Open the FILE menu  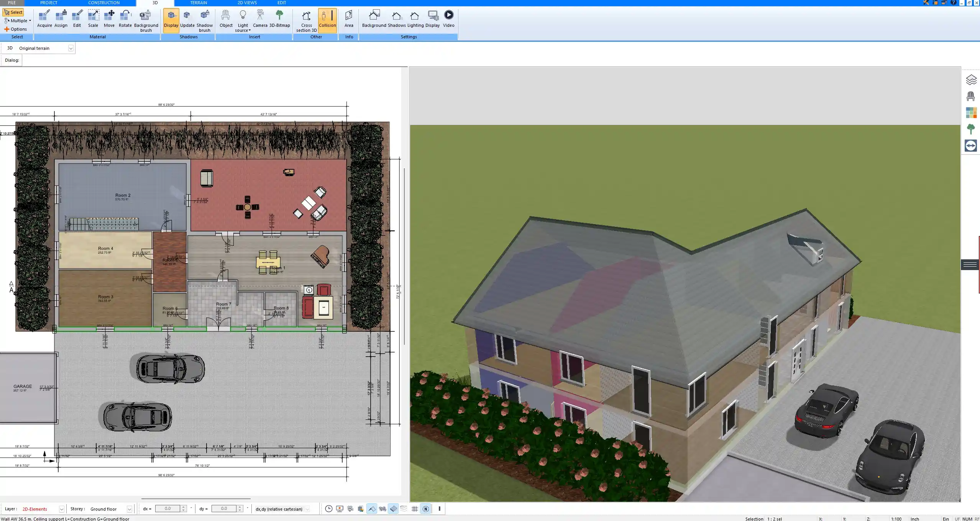tap(11, 3)
